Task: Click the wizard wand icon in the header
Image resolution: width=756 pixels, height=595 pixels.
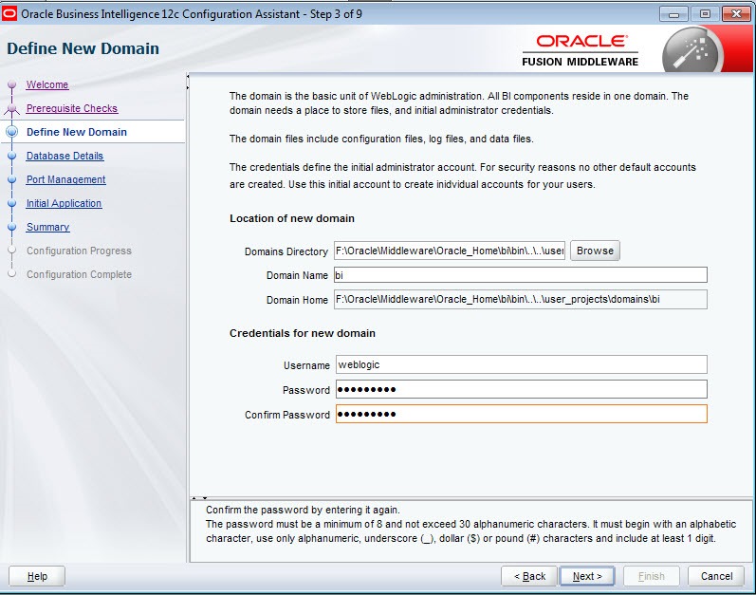Action: pos(691,50)
